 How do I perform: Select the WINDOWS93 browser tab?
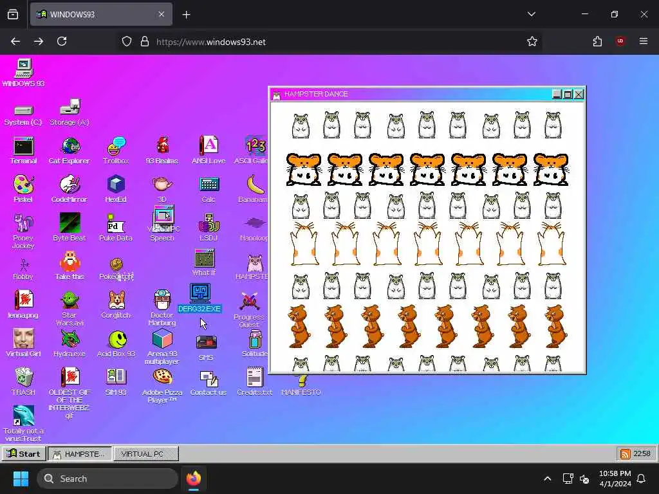point(101,14)
